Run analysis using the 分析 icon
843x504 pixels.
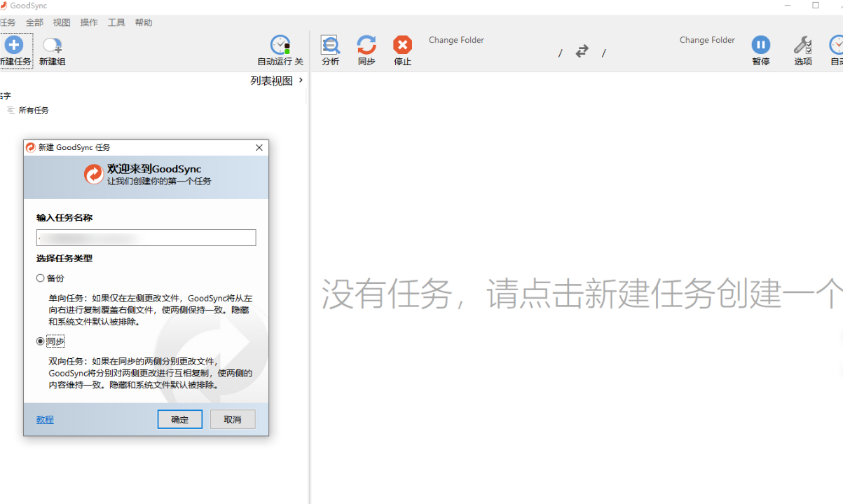tap(330, 46)
